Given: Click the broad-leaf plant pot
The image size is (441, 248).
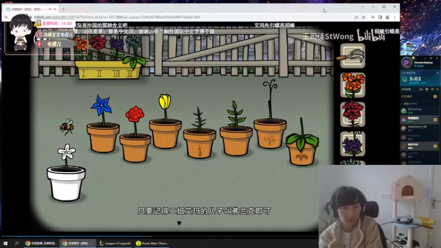Looking at the screenshot, I should click(x=302, y=142).
